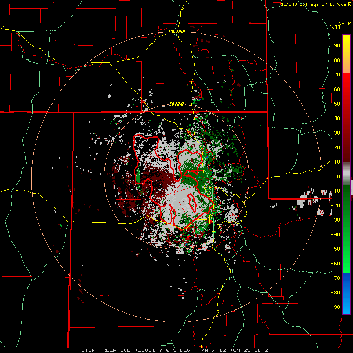Select the -40 value on the velocity scale

point(335,235)
